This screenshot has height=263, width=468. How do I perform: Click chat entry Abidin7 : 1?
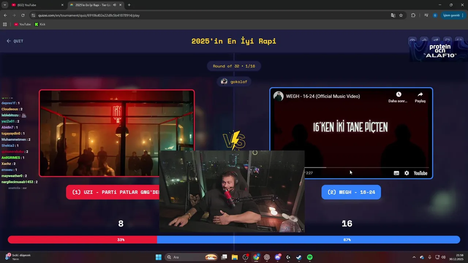point(10,127)
